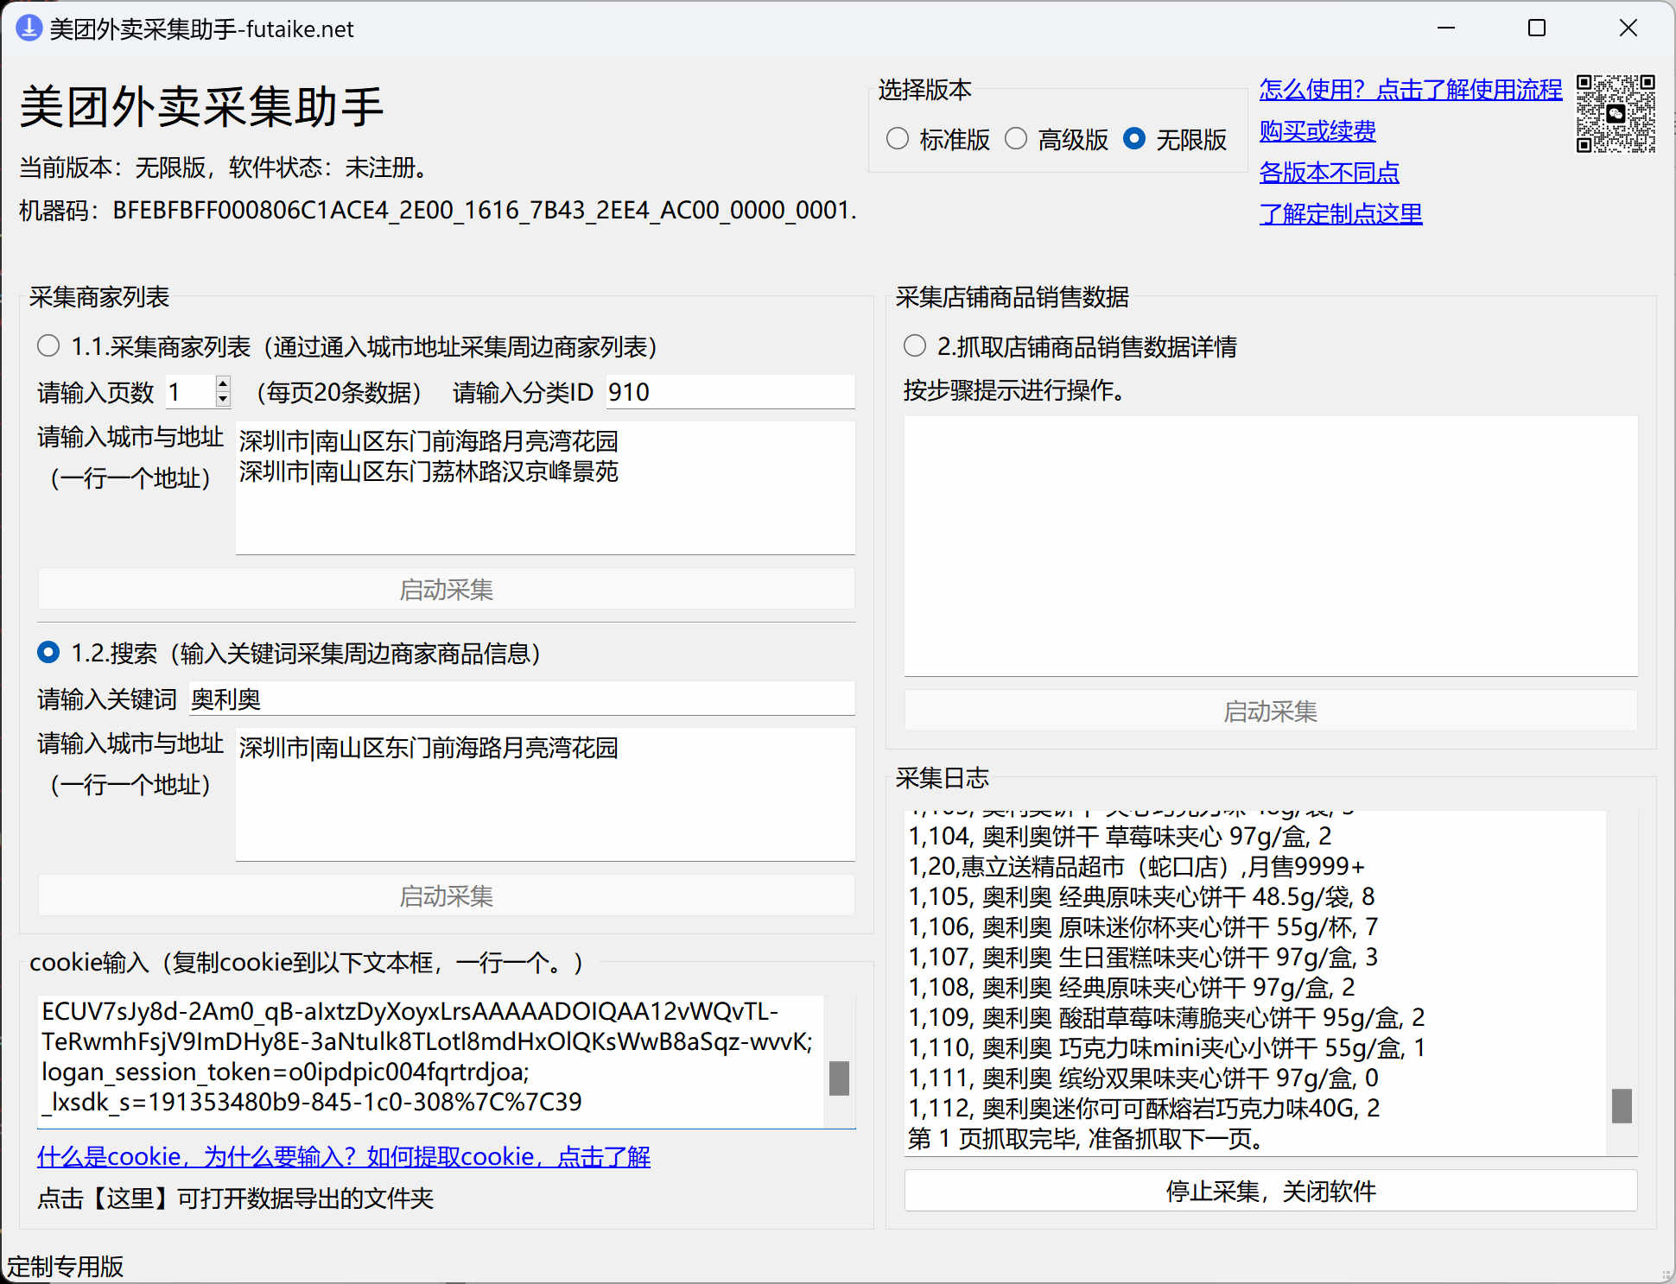Open the 各版本不同点 link
1676x1284 pixels.
[x=1329, y=173]
